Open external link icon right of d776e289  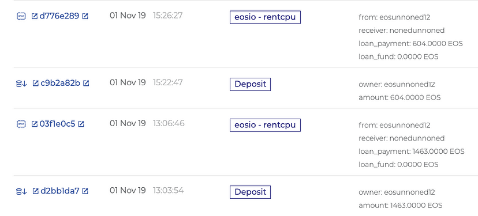pos(85,16)
